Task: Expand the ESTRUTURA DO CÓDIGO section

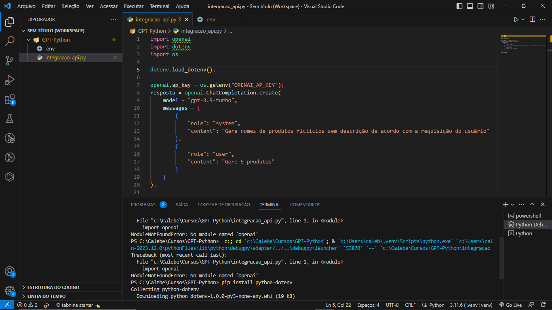Action: (x=71, y=287)
